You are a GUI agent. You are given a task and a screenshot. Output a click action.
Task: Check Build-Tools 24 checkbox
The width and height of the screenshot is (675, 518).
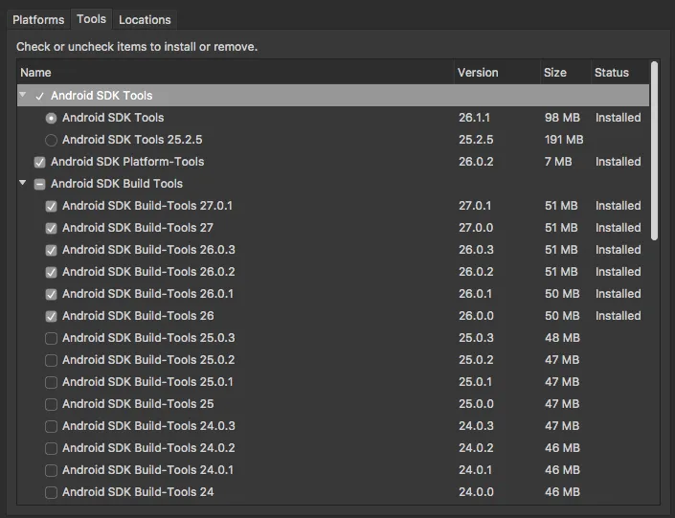[52, 492]
